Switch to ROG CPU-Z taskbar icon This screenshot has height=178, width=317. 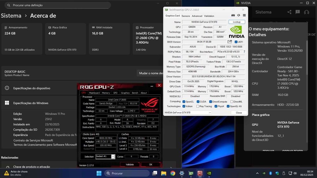pos(200,173)
